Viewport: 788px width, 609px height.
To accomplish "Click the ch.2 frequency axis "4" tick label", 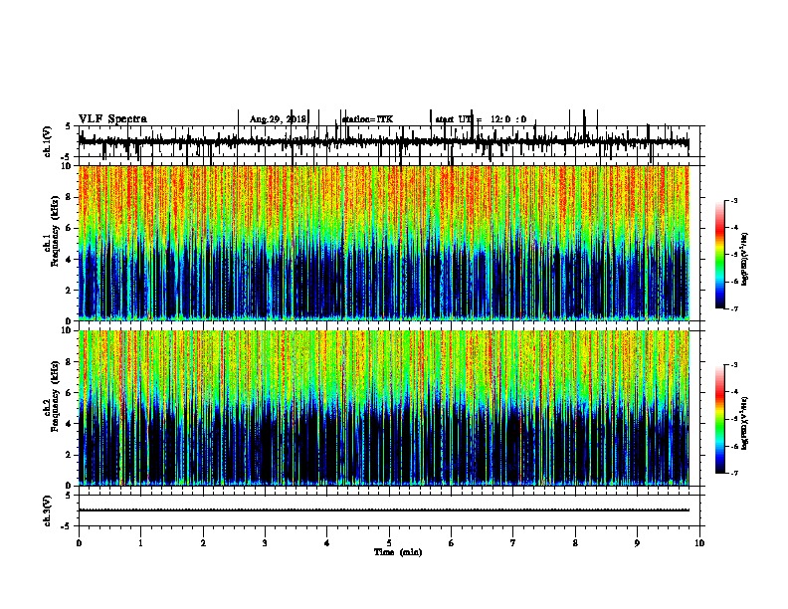I will (x=70, y=424).
